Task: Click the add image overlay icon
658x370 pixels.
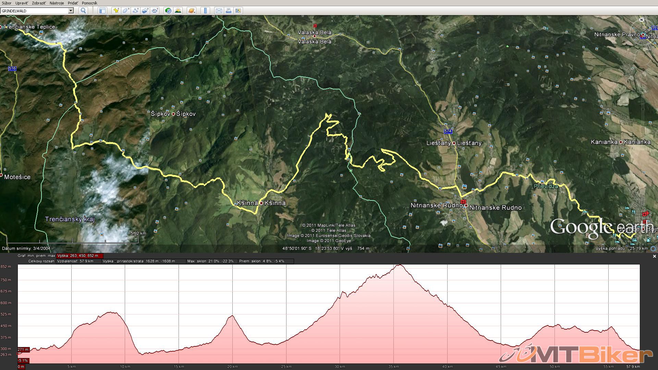Action: coord(145,11)
